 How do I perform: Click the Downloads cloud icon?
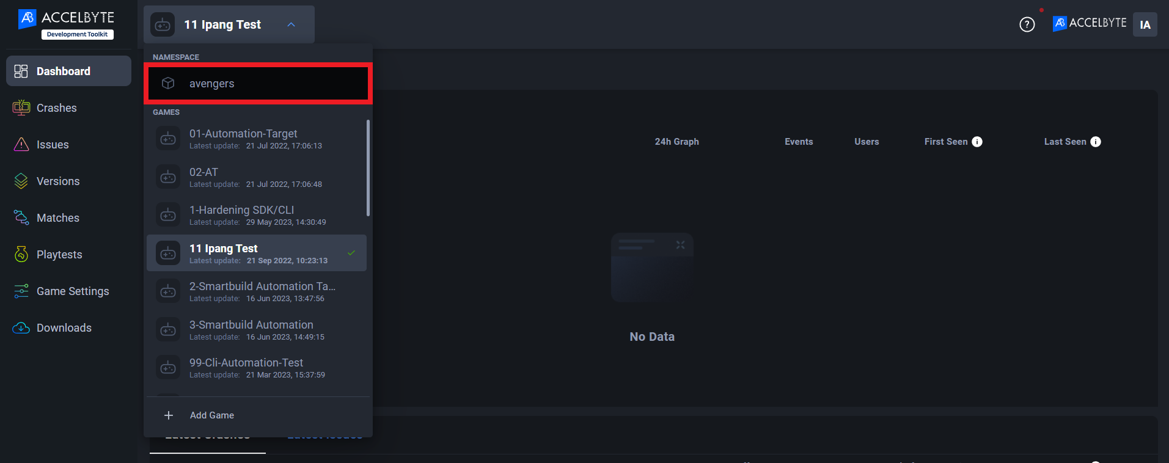click(x=21, y=327)
